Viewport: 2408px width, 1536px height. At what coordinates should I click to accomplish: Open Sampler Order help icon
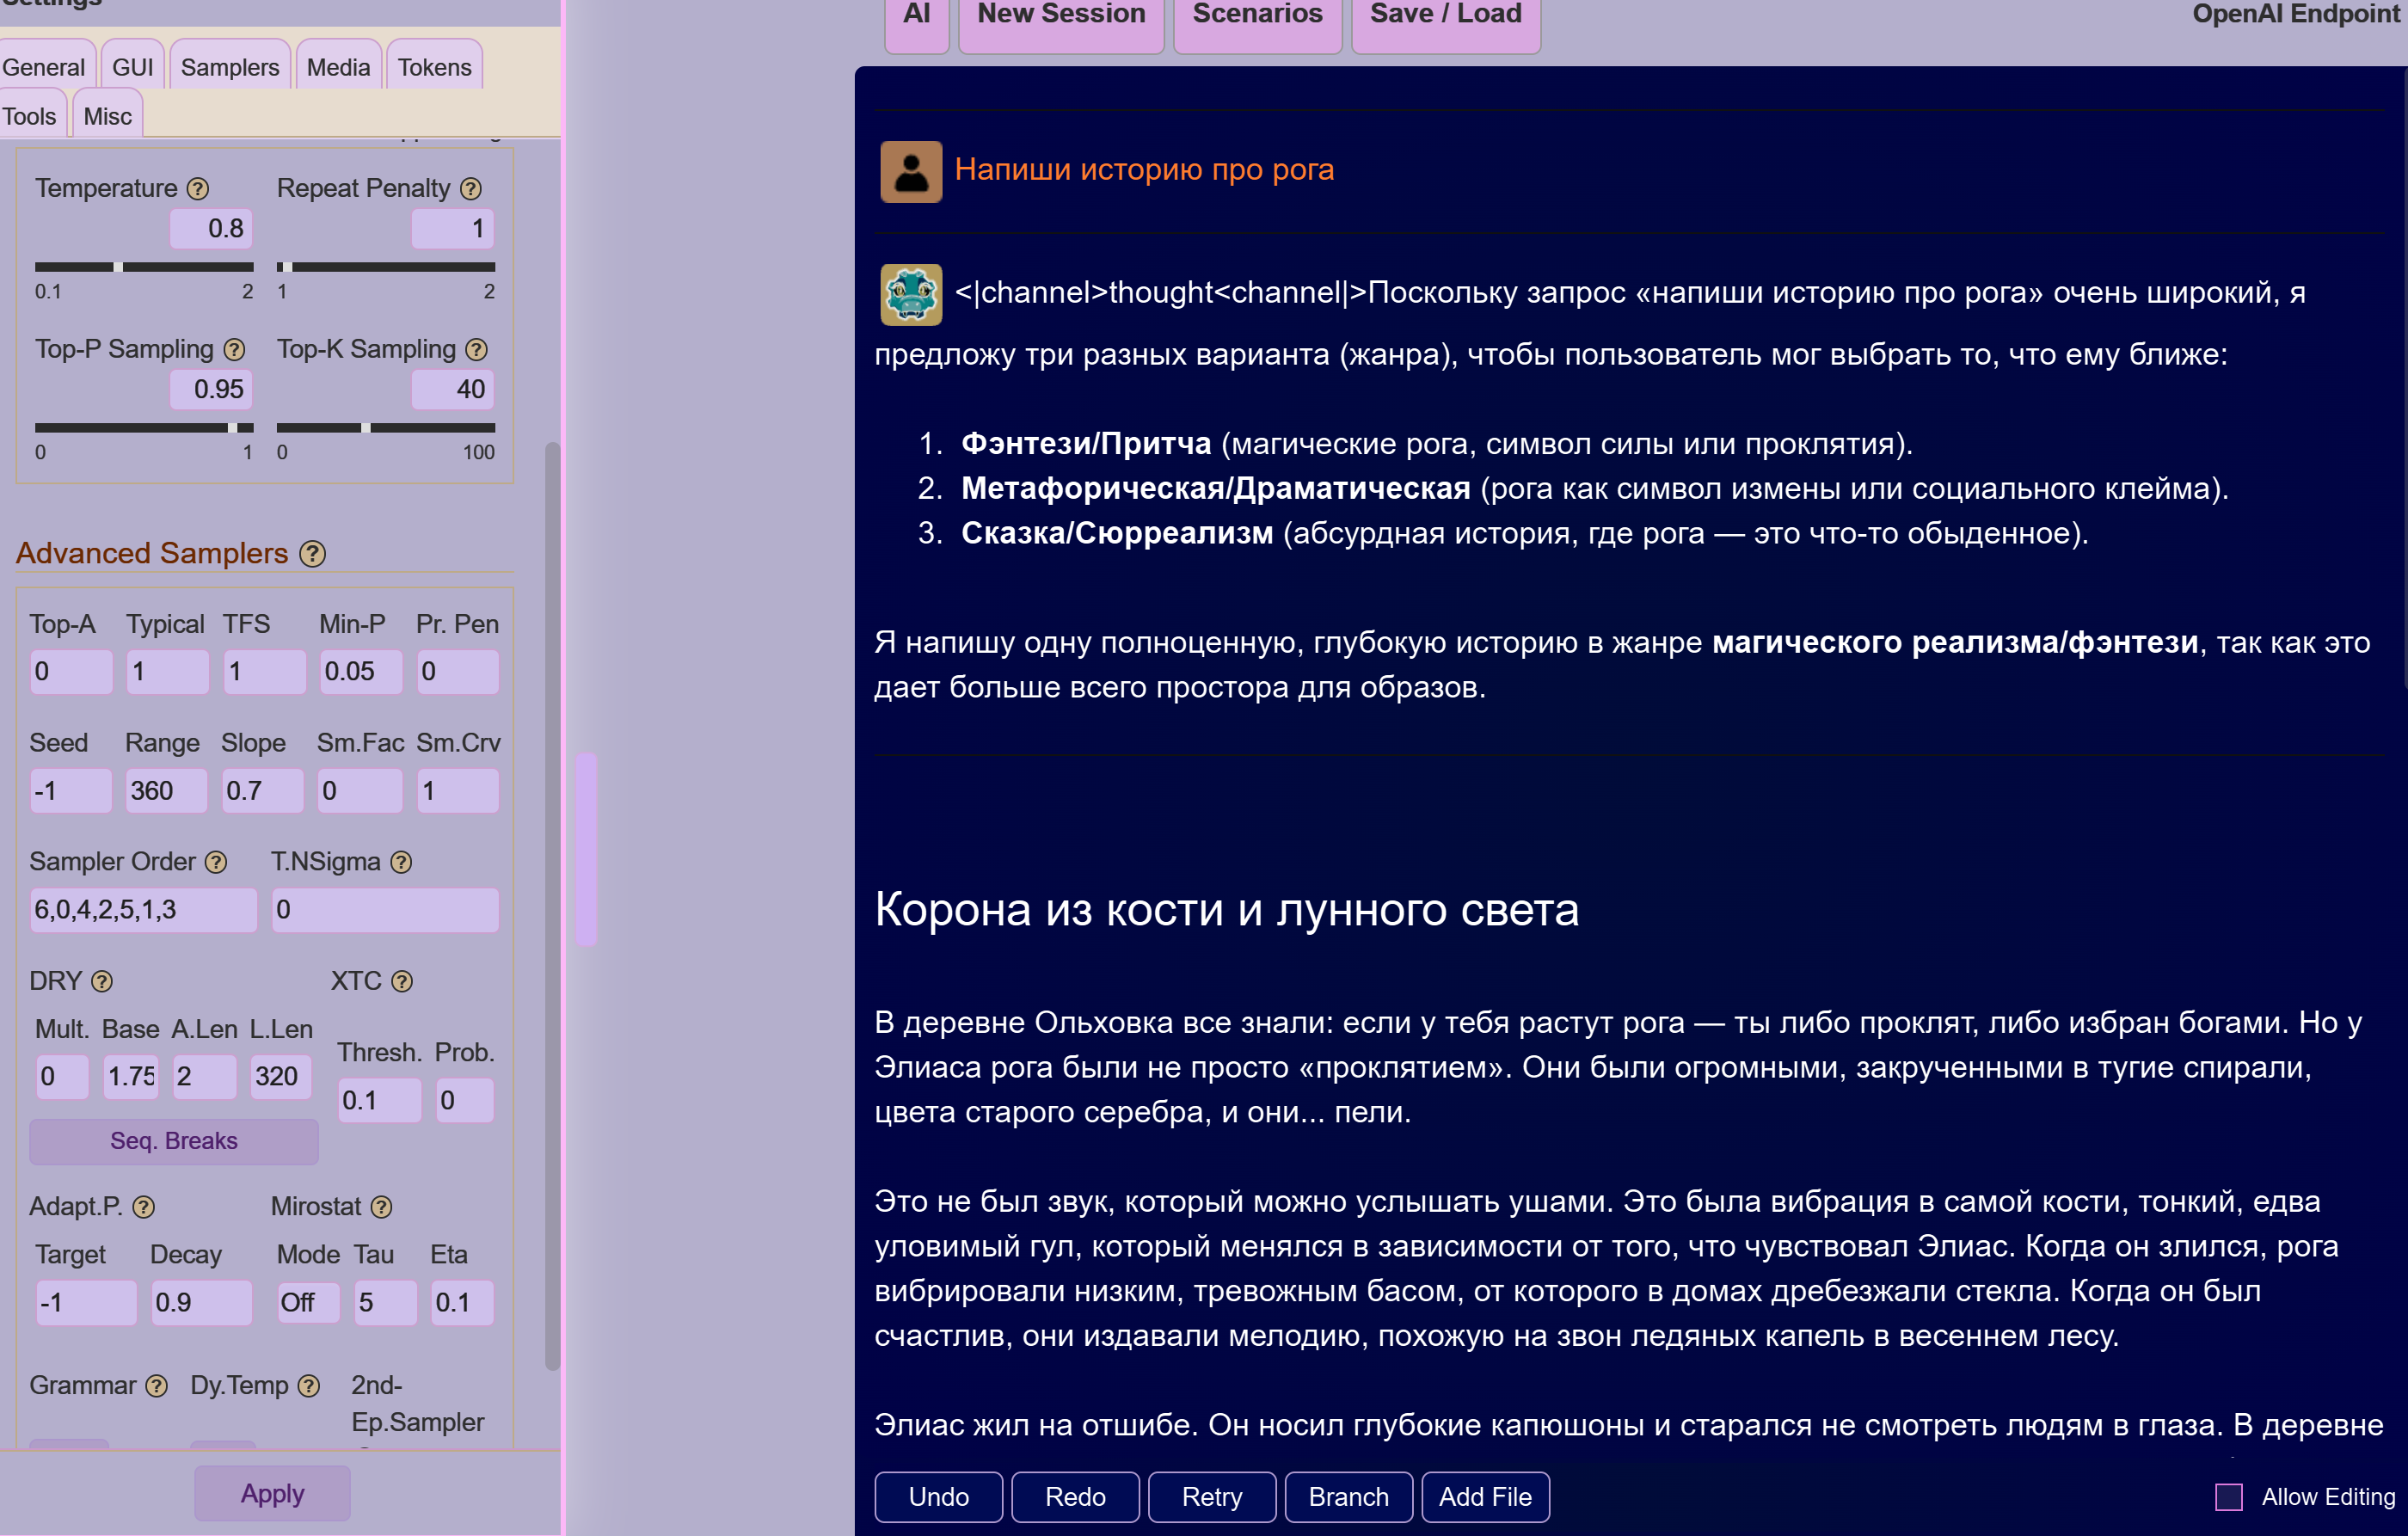(x=216, y=862)
